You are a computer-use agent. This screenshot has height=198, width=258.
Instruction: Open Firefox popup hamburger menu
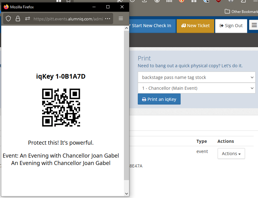coord(121,19)
